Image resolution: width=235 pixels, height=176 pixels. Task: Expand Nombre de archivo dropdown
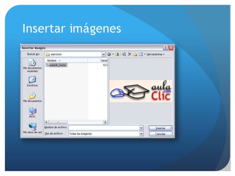[x=141, y=128]
